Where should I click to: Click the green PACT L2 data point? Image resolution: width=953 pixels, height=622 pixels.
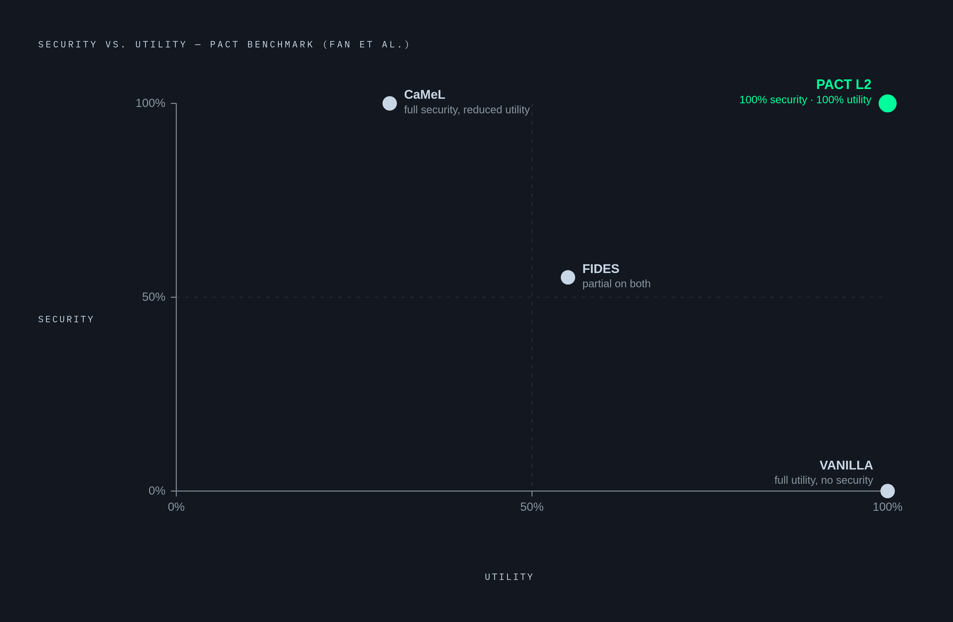tap(887, 103)
